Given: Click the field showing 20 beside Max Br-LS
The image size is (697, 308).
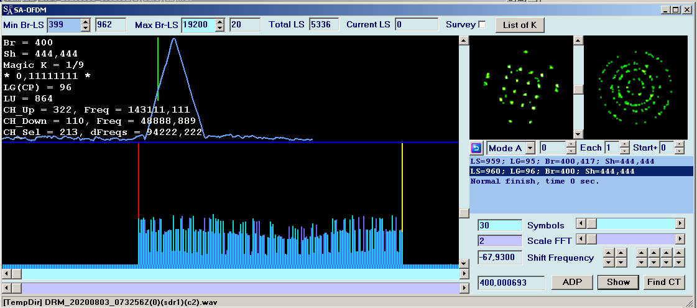Looking at the screenshot, I should click(245, 25).
